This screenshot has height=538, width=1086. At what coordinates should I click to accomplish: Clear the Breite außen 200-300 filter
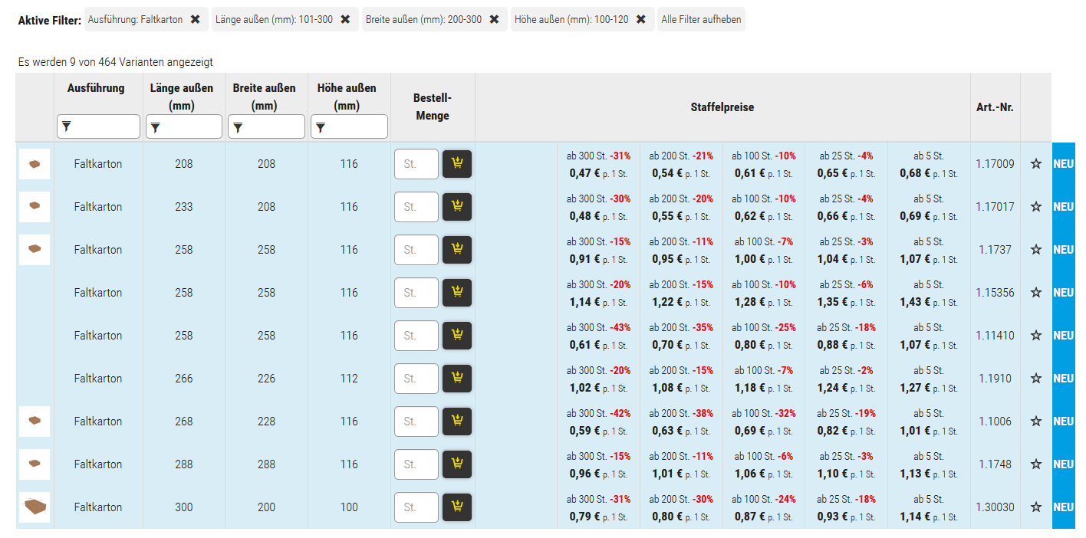[x=494, y=19]
